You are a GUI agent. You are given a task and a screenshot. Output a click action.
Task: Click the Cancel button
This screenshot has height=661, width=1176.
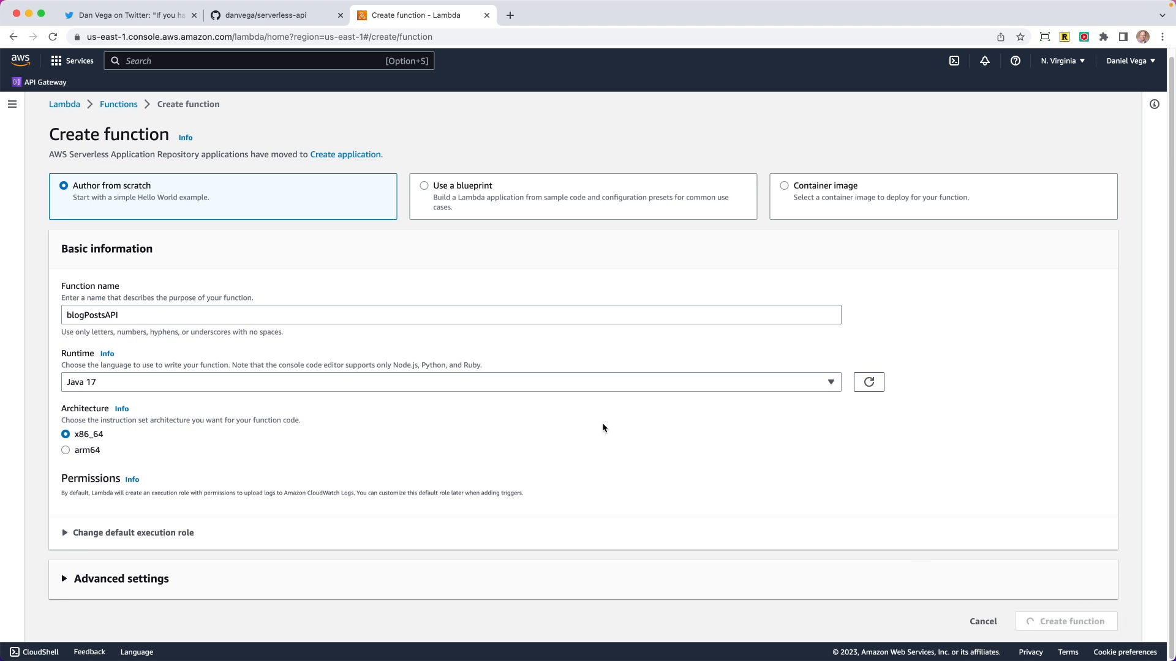click(x=983, y=621)
